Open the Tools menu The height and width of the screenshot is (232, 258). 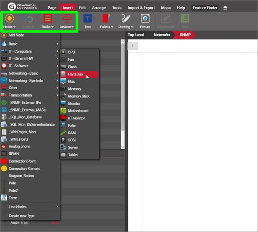tap(117, 8)
